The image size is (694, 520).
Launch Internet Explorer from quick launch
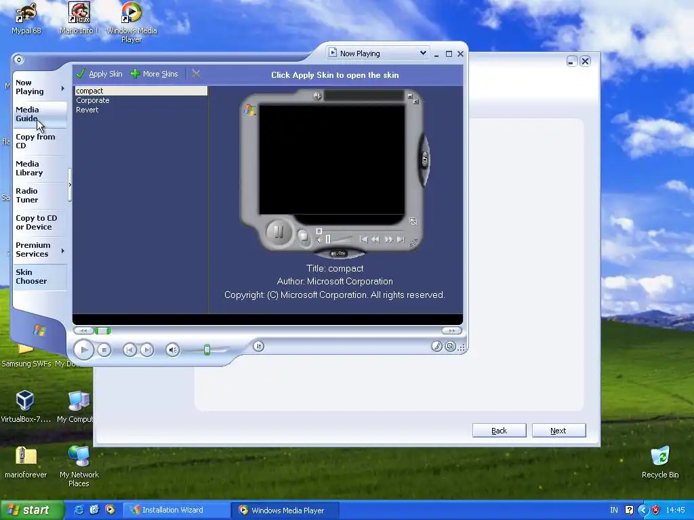(79, 510)
